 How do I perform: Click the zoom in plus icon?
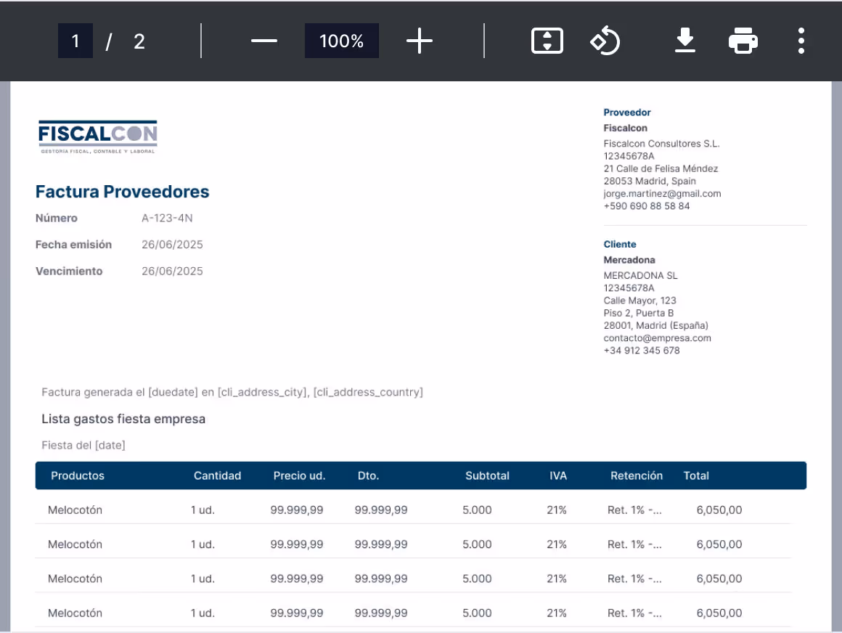[x=420, y=41]
